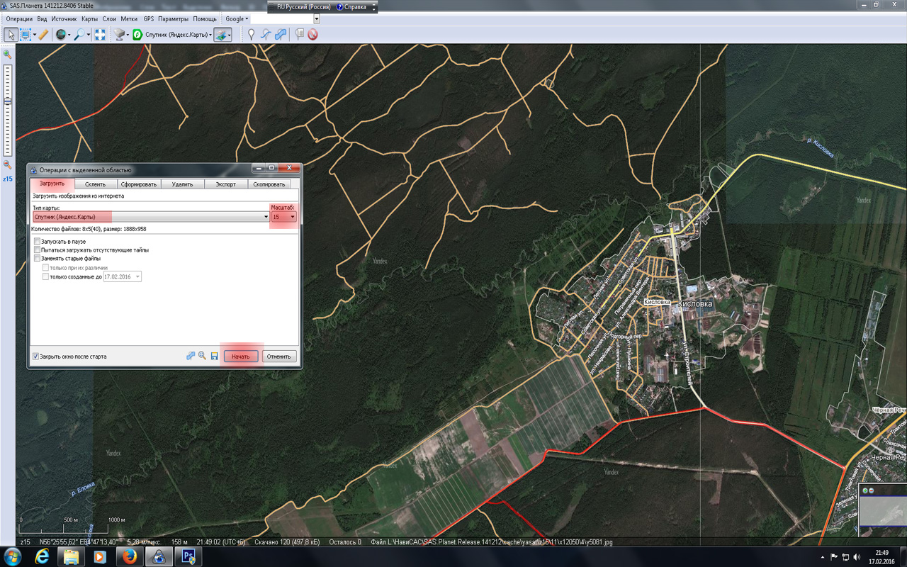Image resolution: width=907 pixels, height=567 pixels.
Task: Open the Google search provider dropdown
Action: point(237,19)
